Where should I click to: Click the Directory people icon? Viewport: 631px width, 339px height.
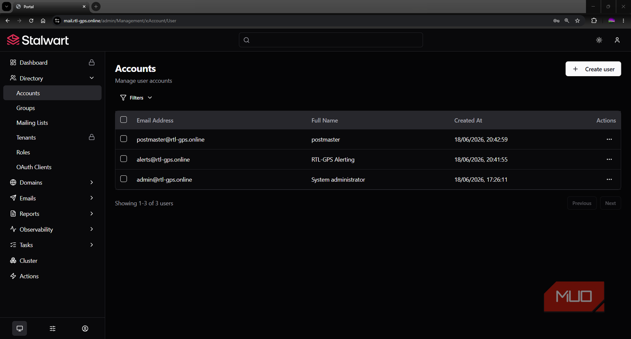tap(13, 78)
